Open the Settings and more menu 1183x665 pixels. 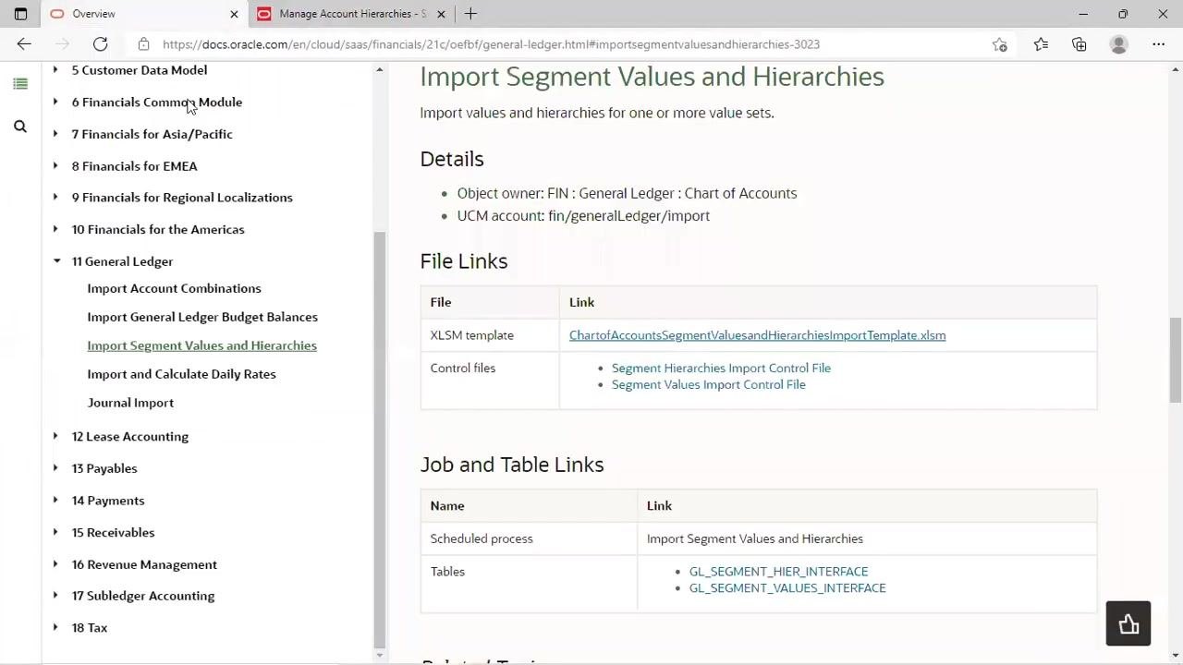click(x=1159, y=44)
